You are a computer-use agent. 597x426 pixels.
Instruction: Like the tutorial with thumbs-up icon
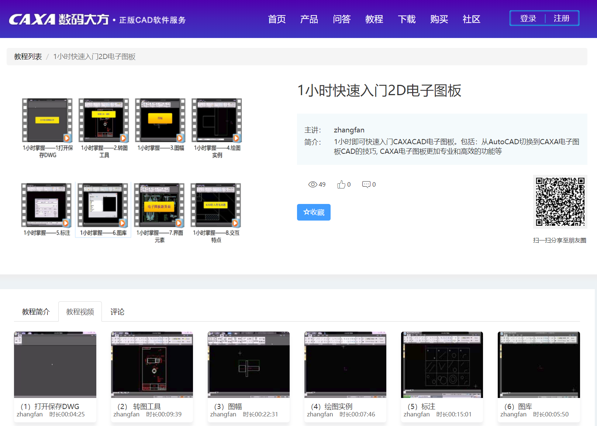tap(341, 184)
